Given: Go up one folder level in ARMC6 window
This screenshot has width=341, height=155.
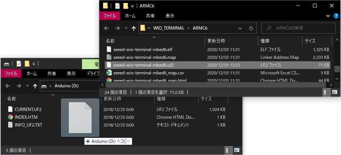Looking at the screenshot, I should click(x=134, y=28).
